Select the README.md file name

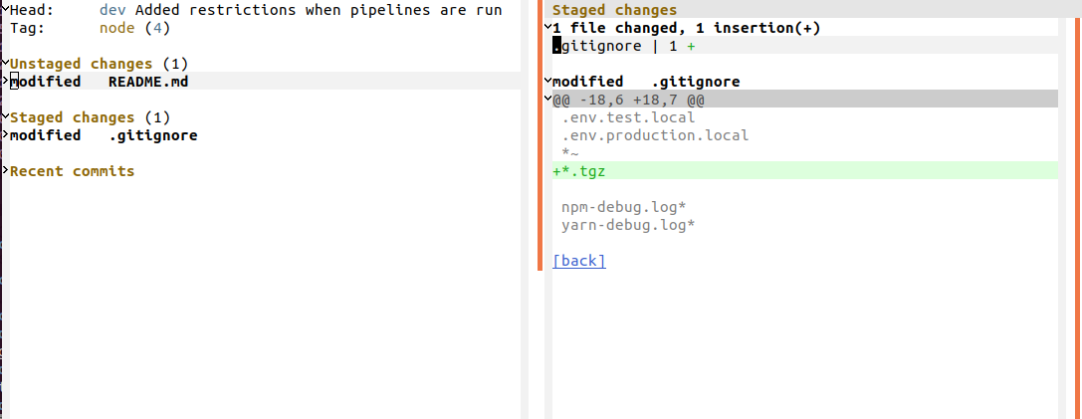click(x=148, y=82)
